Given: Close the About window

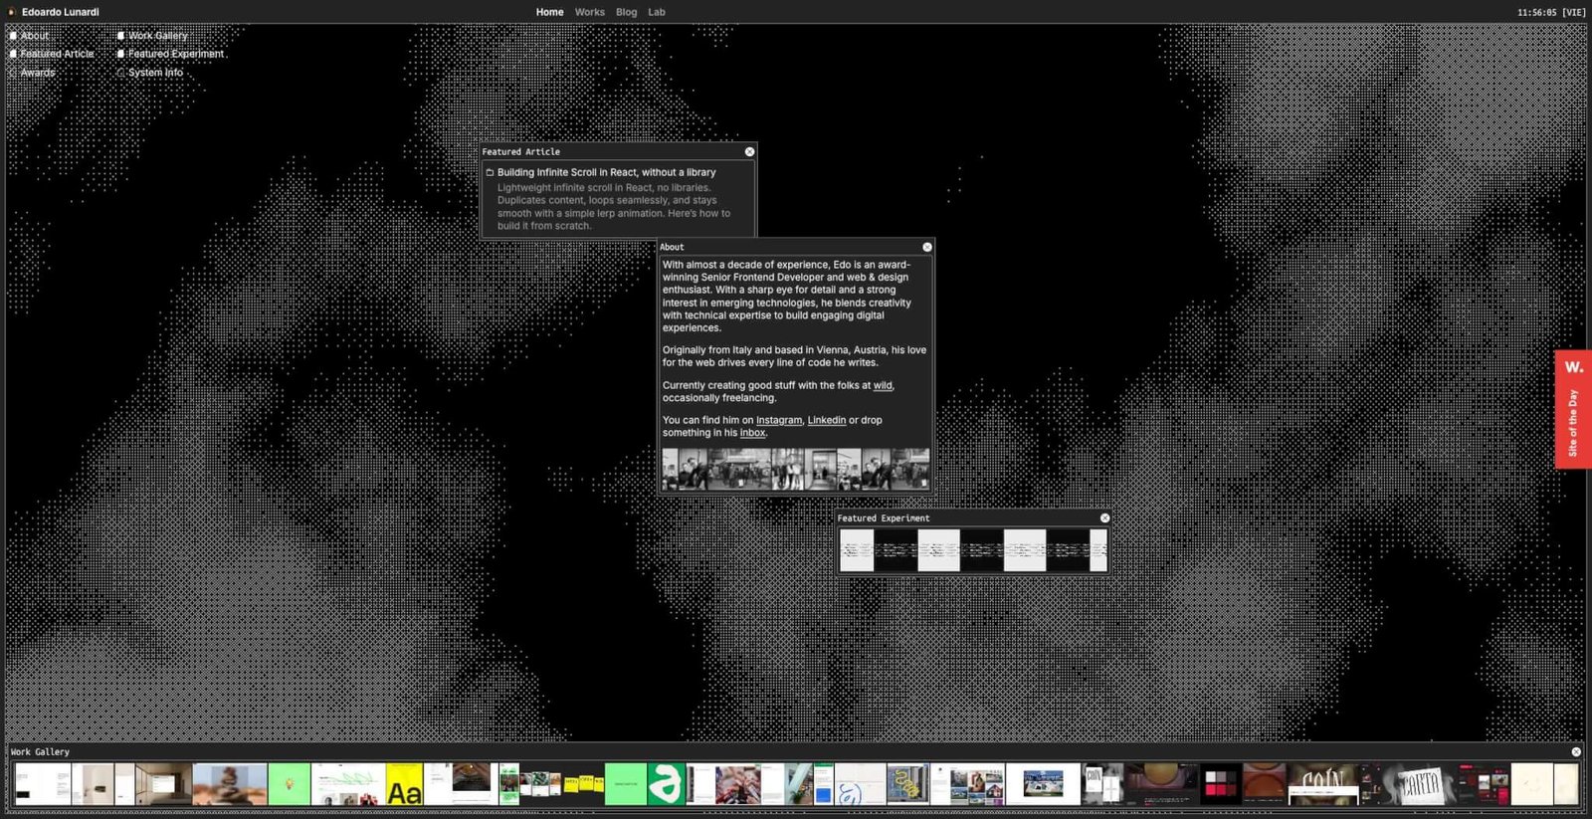Looking at the screenshot, I should tap(926, 247).
